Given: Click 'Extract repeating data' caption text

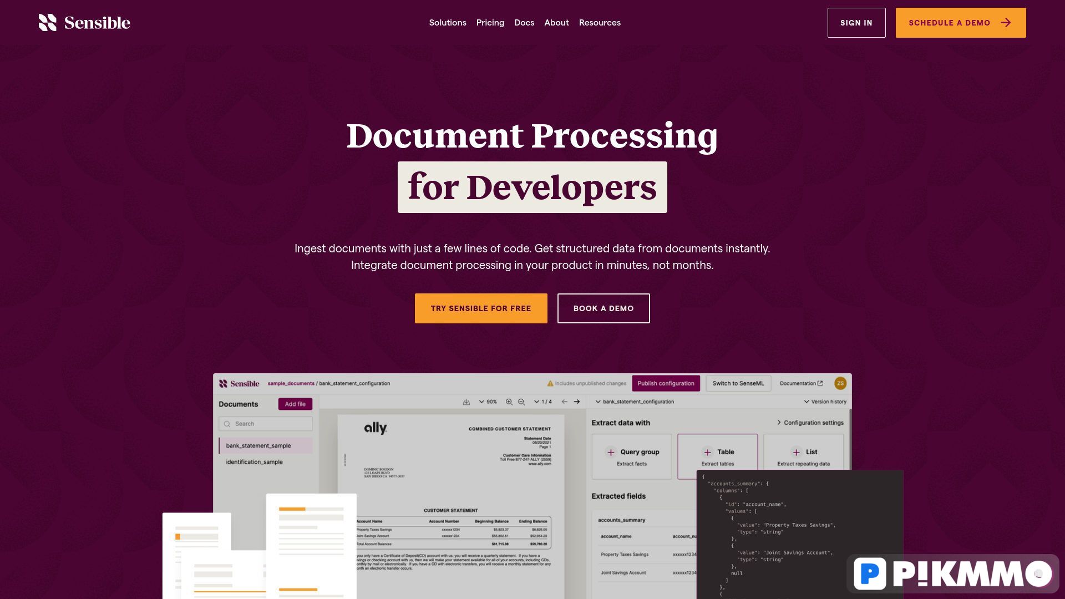Looking at the screenshot, I should 803,464.
